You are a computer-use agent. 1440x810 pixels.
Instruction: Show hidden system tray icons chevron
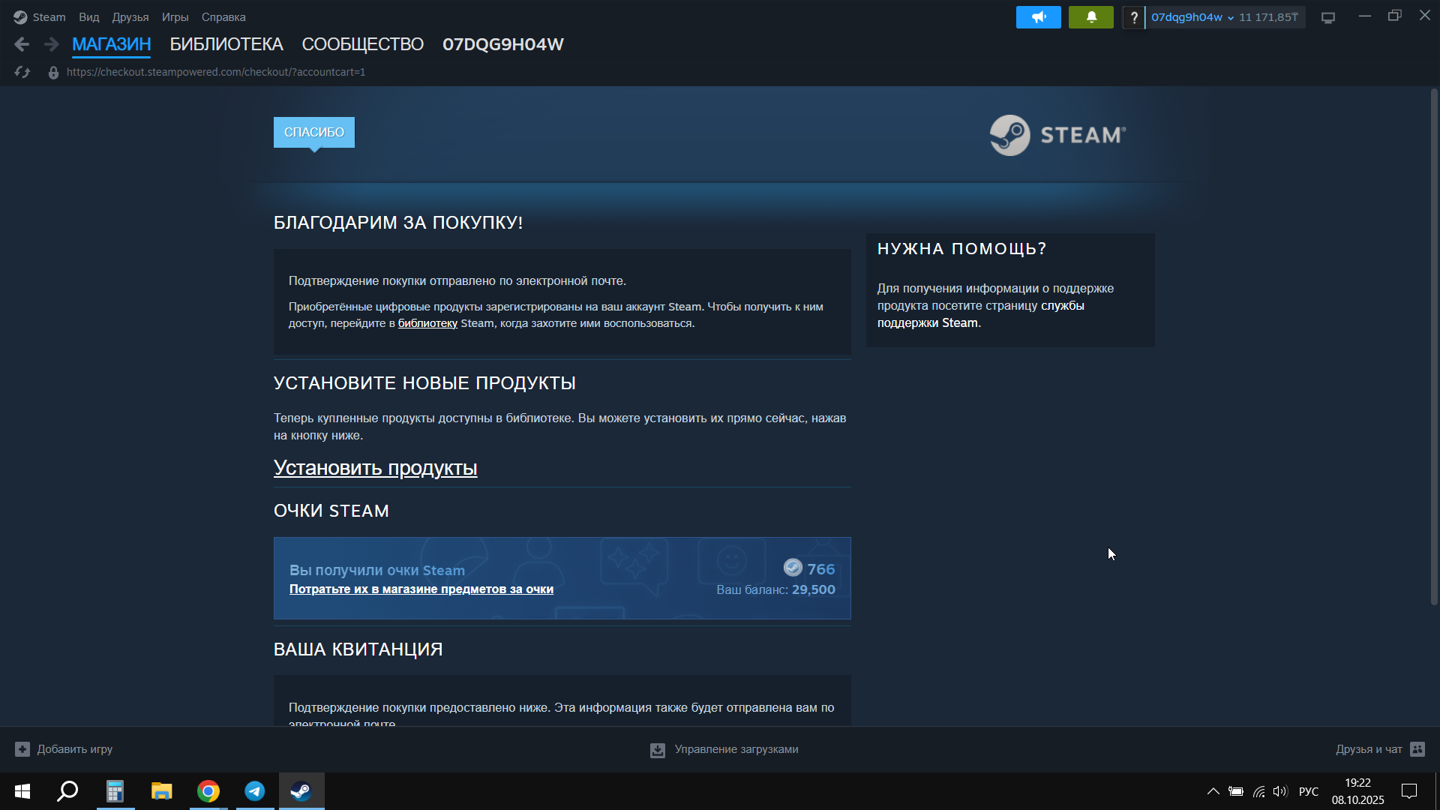(1212, 791)
